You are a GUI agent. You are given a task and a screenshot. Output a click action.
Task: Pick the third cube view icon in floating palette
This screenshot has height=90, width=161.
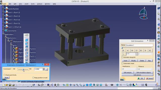(x=26, y=47)
